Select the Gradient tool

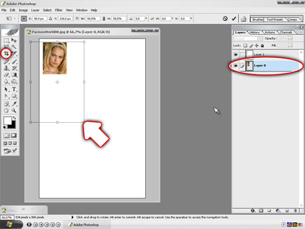click(x=14, y=75)
